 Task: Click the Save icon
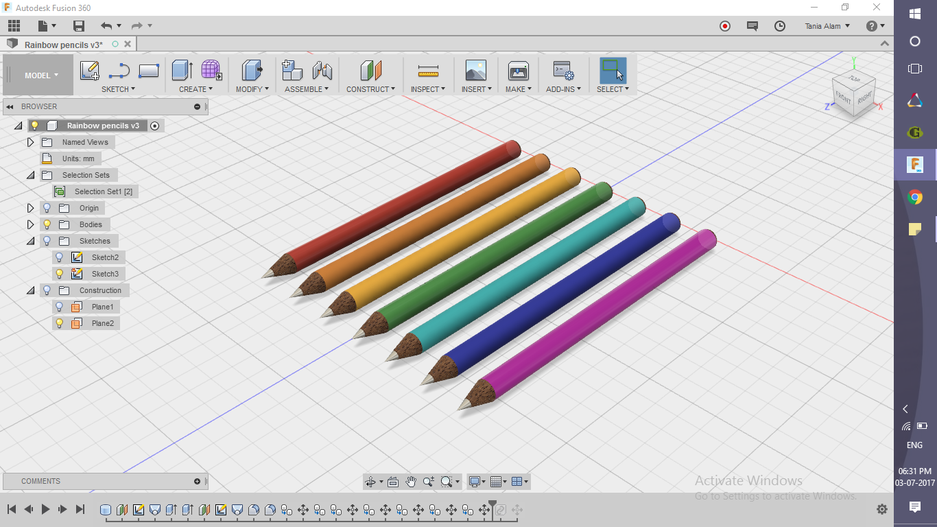click(79, 26)
